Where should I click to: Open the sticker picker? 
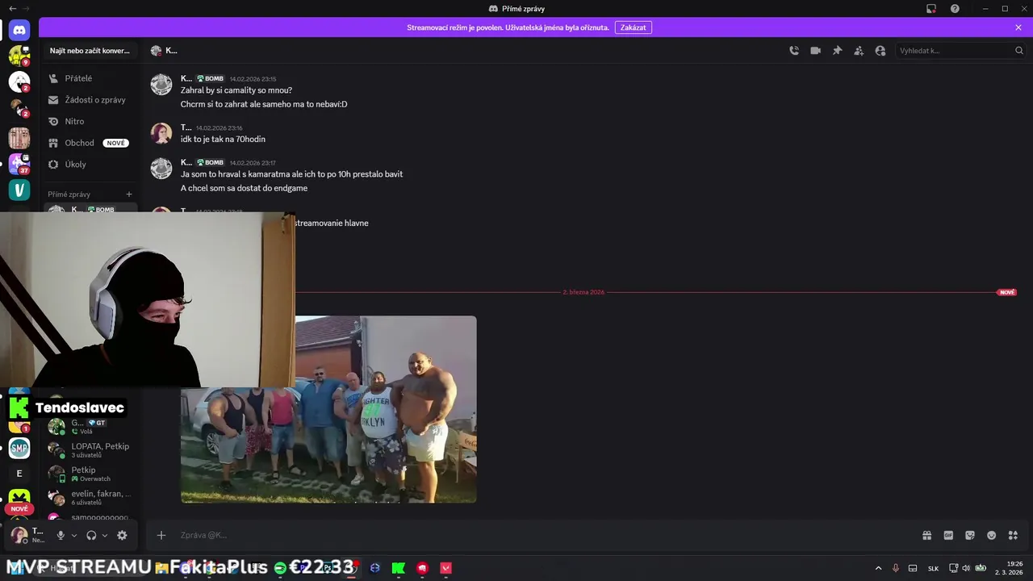click(970, 535)
